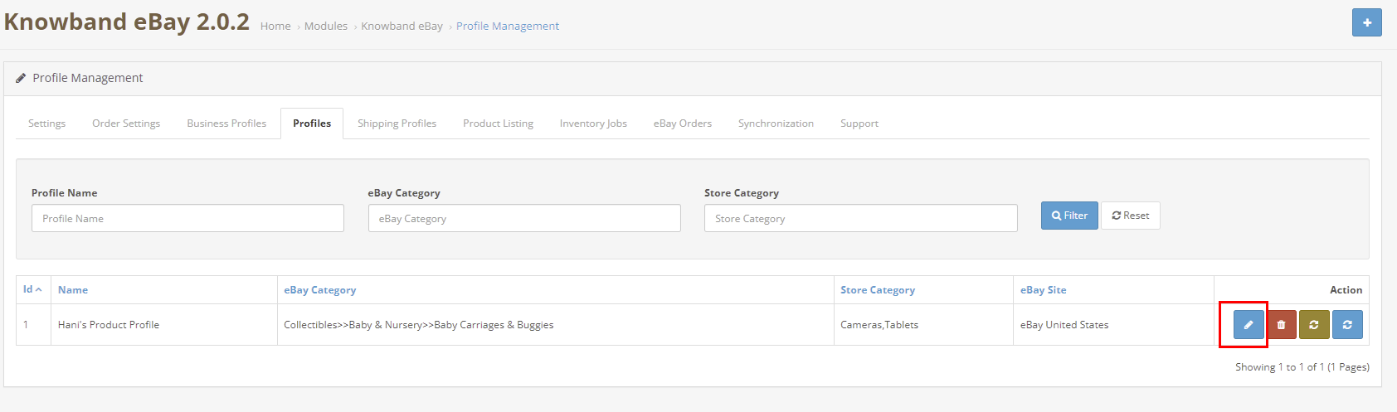The image size is (1397, 412).
Task: Select the Profiles tab
Action: [x=312, y=124]
